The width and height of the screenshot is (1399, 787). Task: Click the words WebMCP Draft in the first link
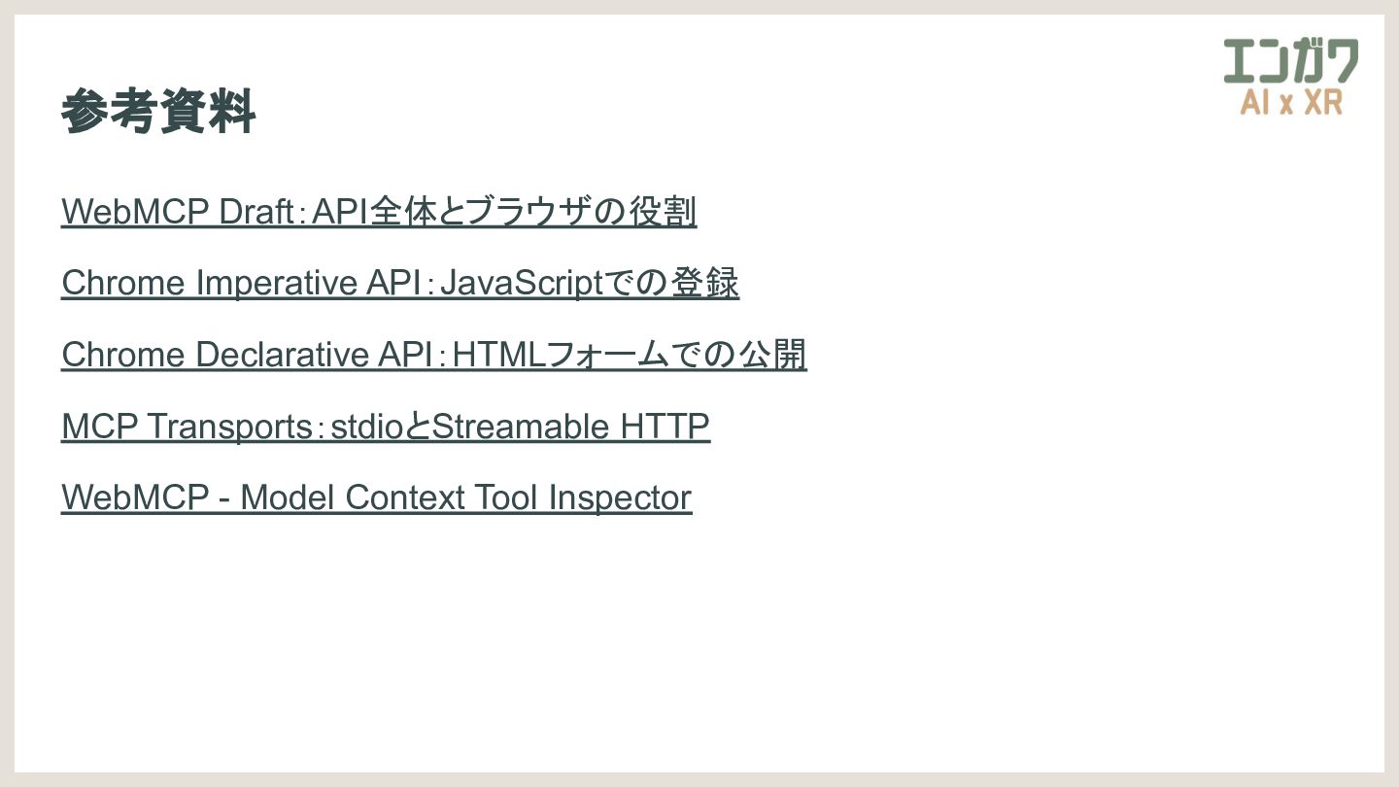pyautogui.click(x=177, y=211)
